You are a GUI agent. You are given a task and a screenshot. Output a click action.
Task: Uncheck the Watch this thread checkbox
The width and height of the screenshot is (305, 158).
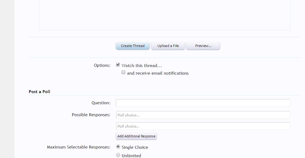(118, 65)
